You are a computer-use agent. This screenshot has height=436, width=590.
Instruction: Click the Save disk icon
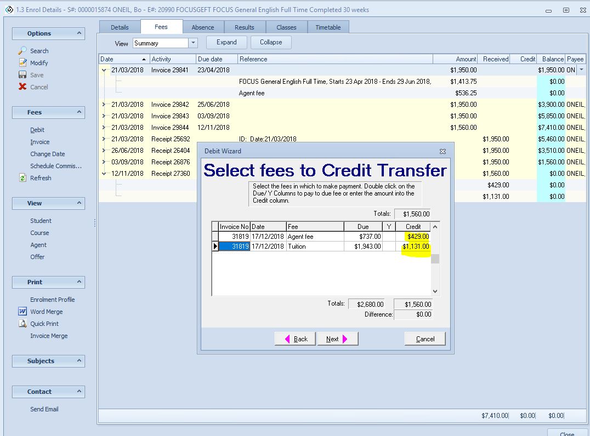pos(22,74)
